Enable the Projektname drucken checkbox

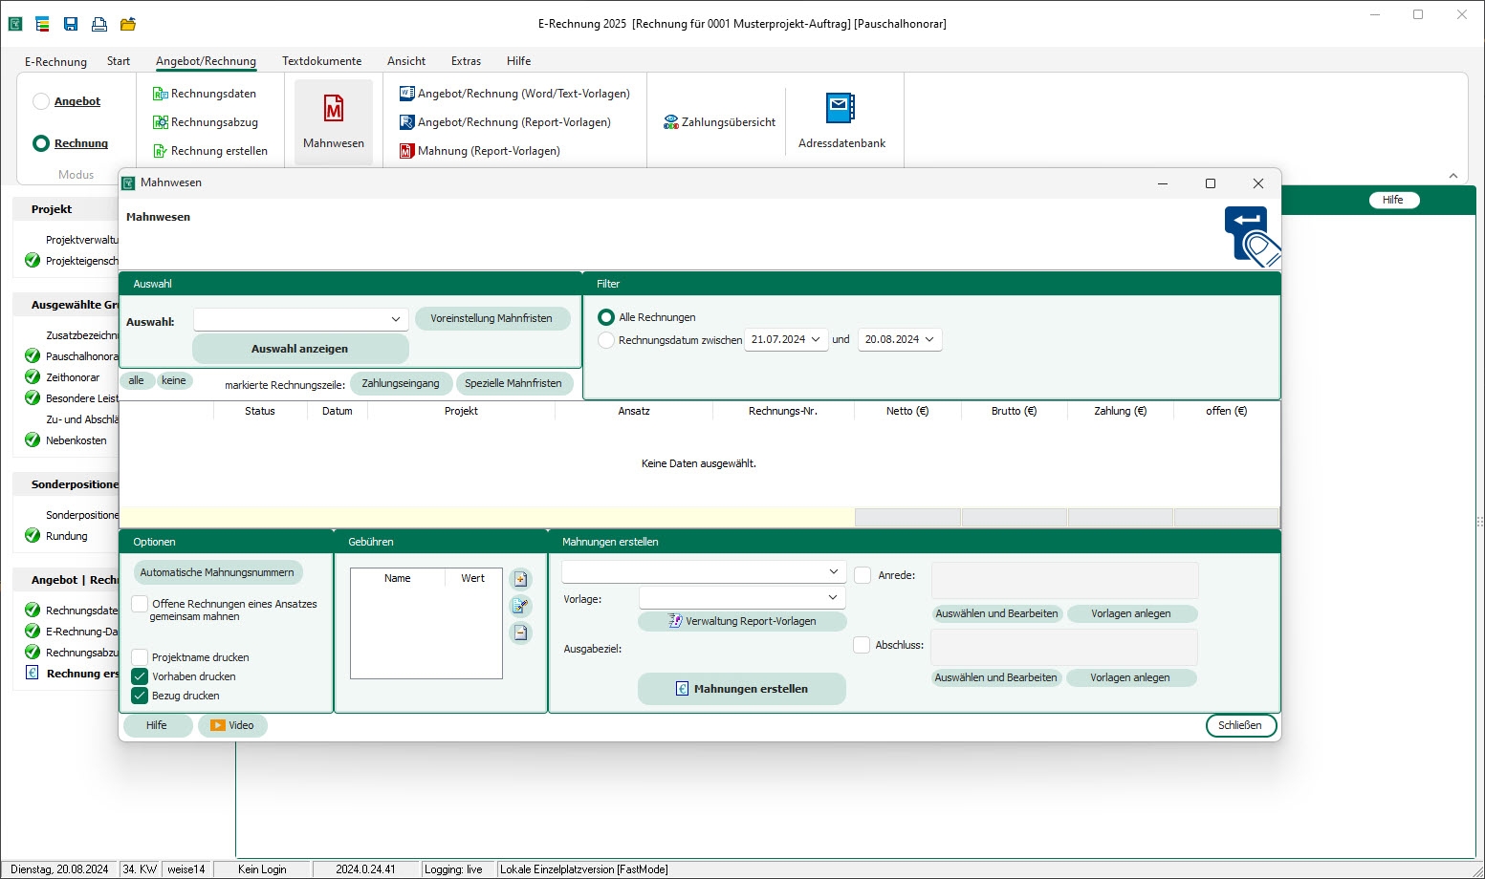click(141, 657)
